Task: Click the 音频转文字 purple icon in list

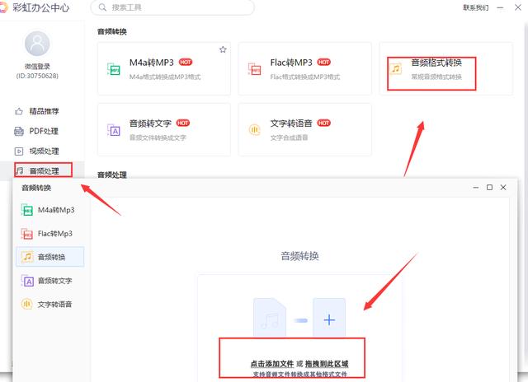Action: 27,281
